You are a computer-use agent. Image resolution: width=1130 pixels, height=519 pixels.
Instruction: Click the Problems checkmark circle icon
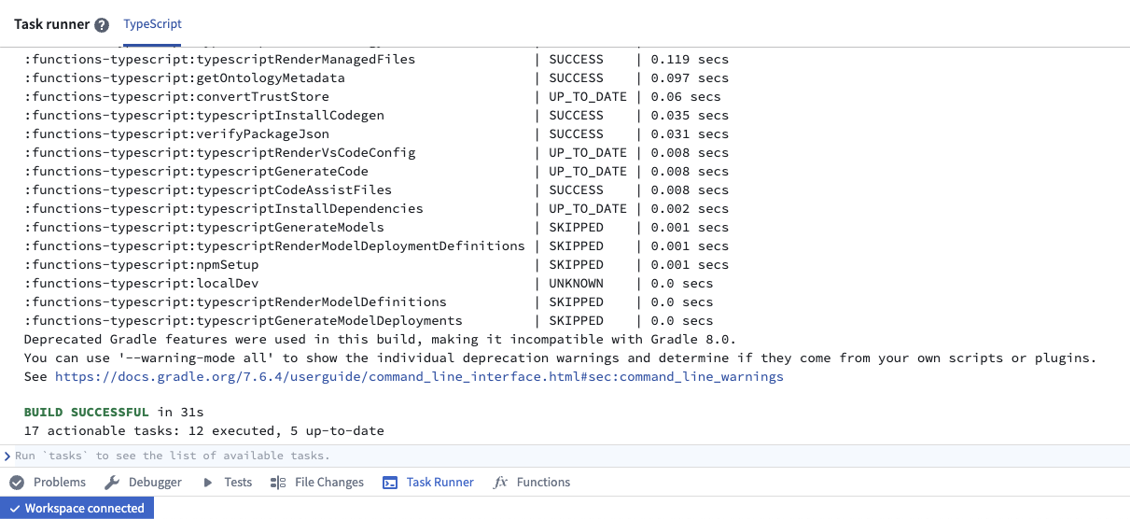coord(17,483)
